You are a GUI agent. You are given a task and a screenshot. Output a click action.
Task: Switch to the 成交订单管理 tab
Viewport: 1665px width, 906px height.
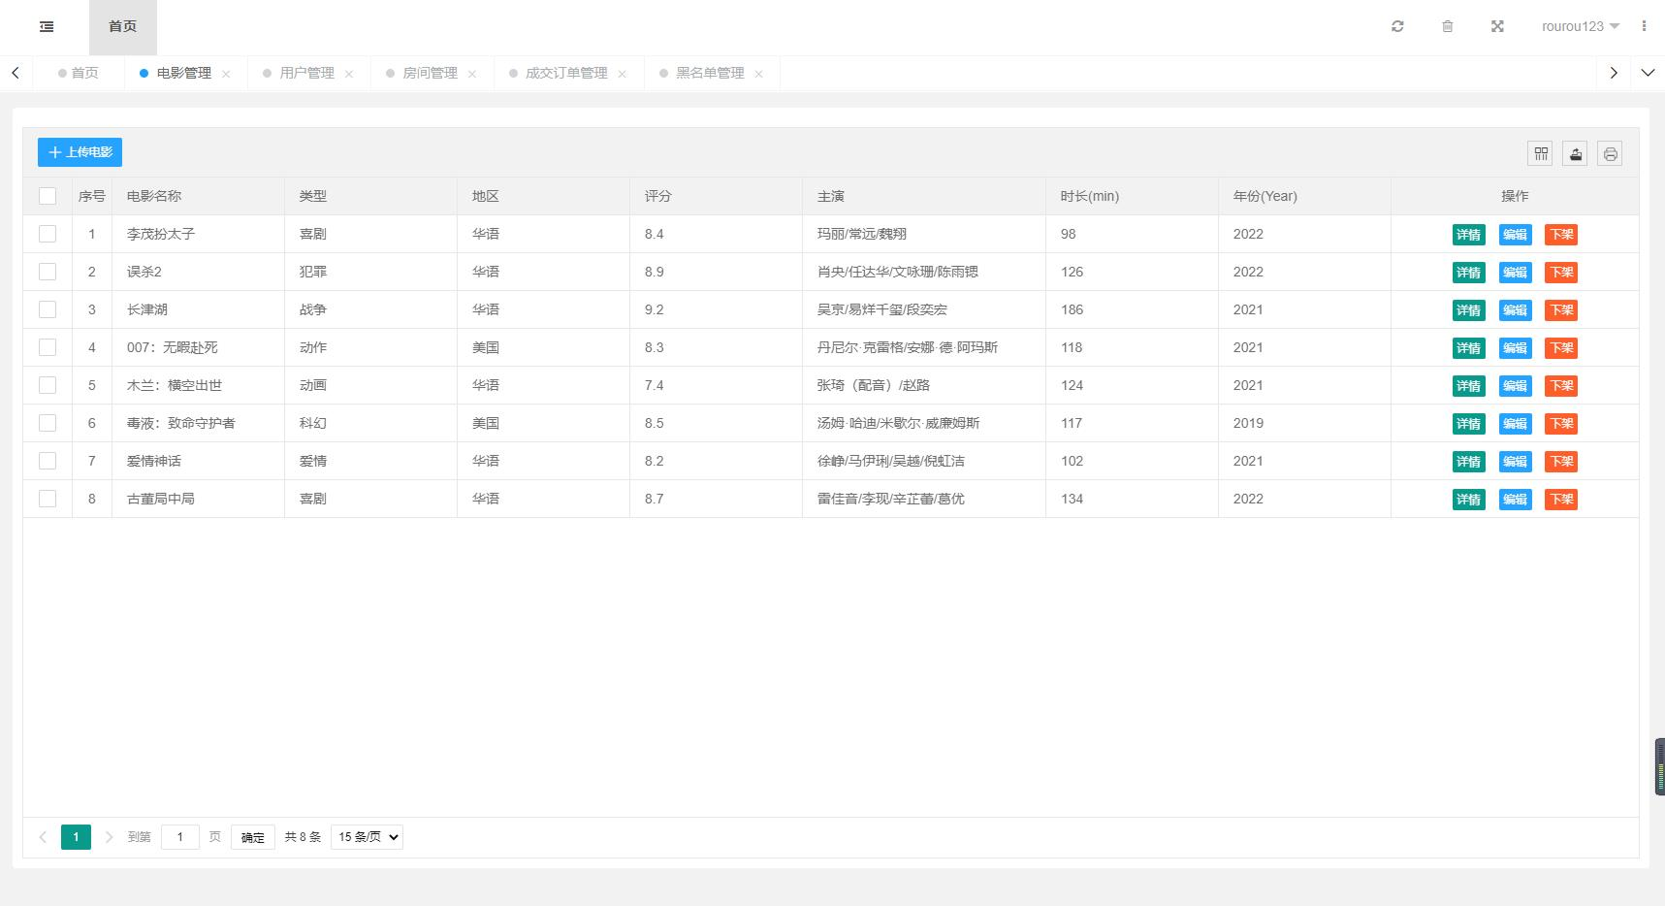[x=566, y=73]
